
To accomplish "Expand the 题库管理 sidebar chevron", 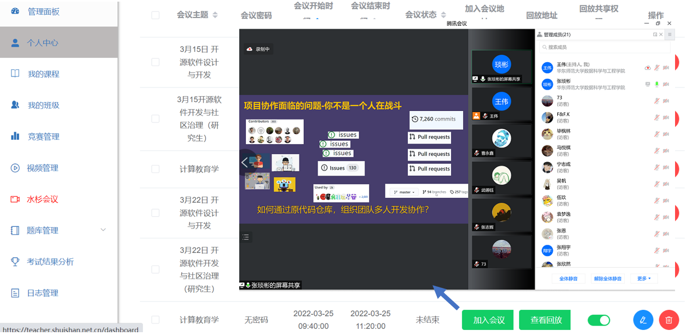I will point(102,230).
